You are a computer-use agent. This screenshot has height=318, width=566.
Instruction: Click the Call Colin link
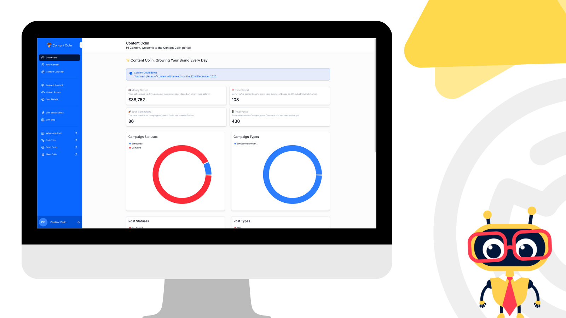tap(59, 140)
